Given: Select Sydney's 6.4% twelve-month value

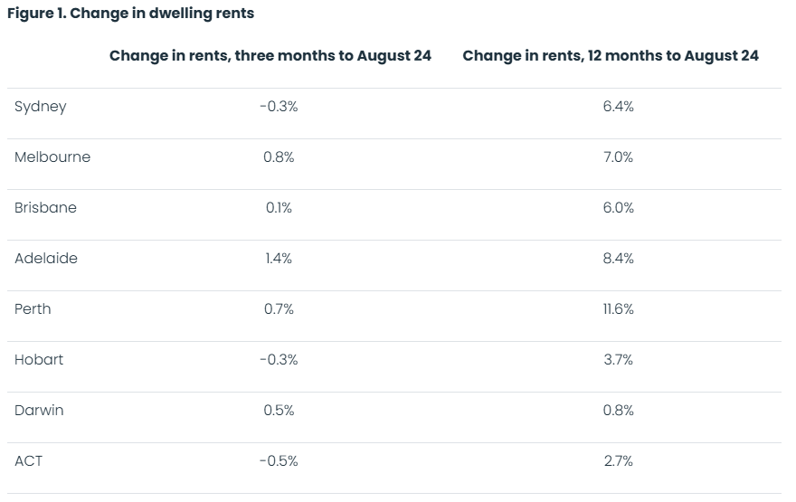Looking at the screenshot, I should click(619, 107).
